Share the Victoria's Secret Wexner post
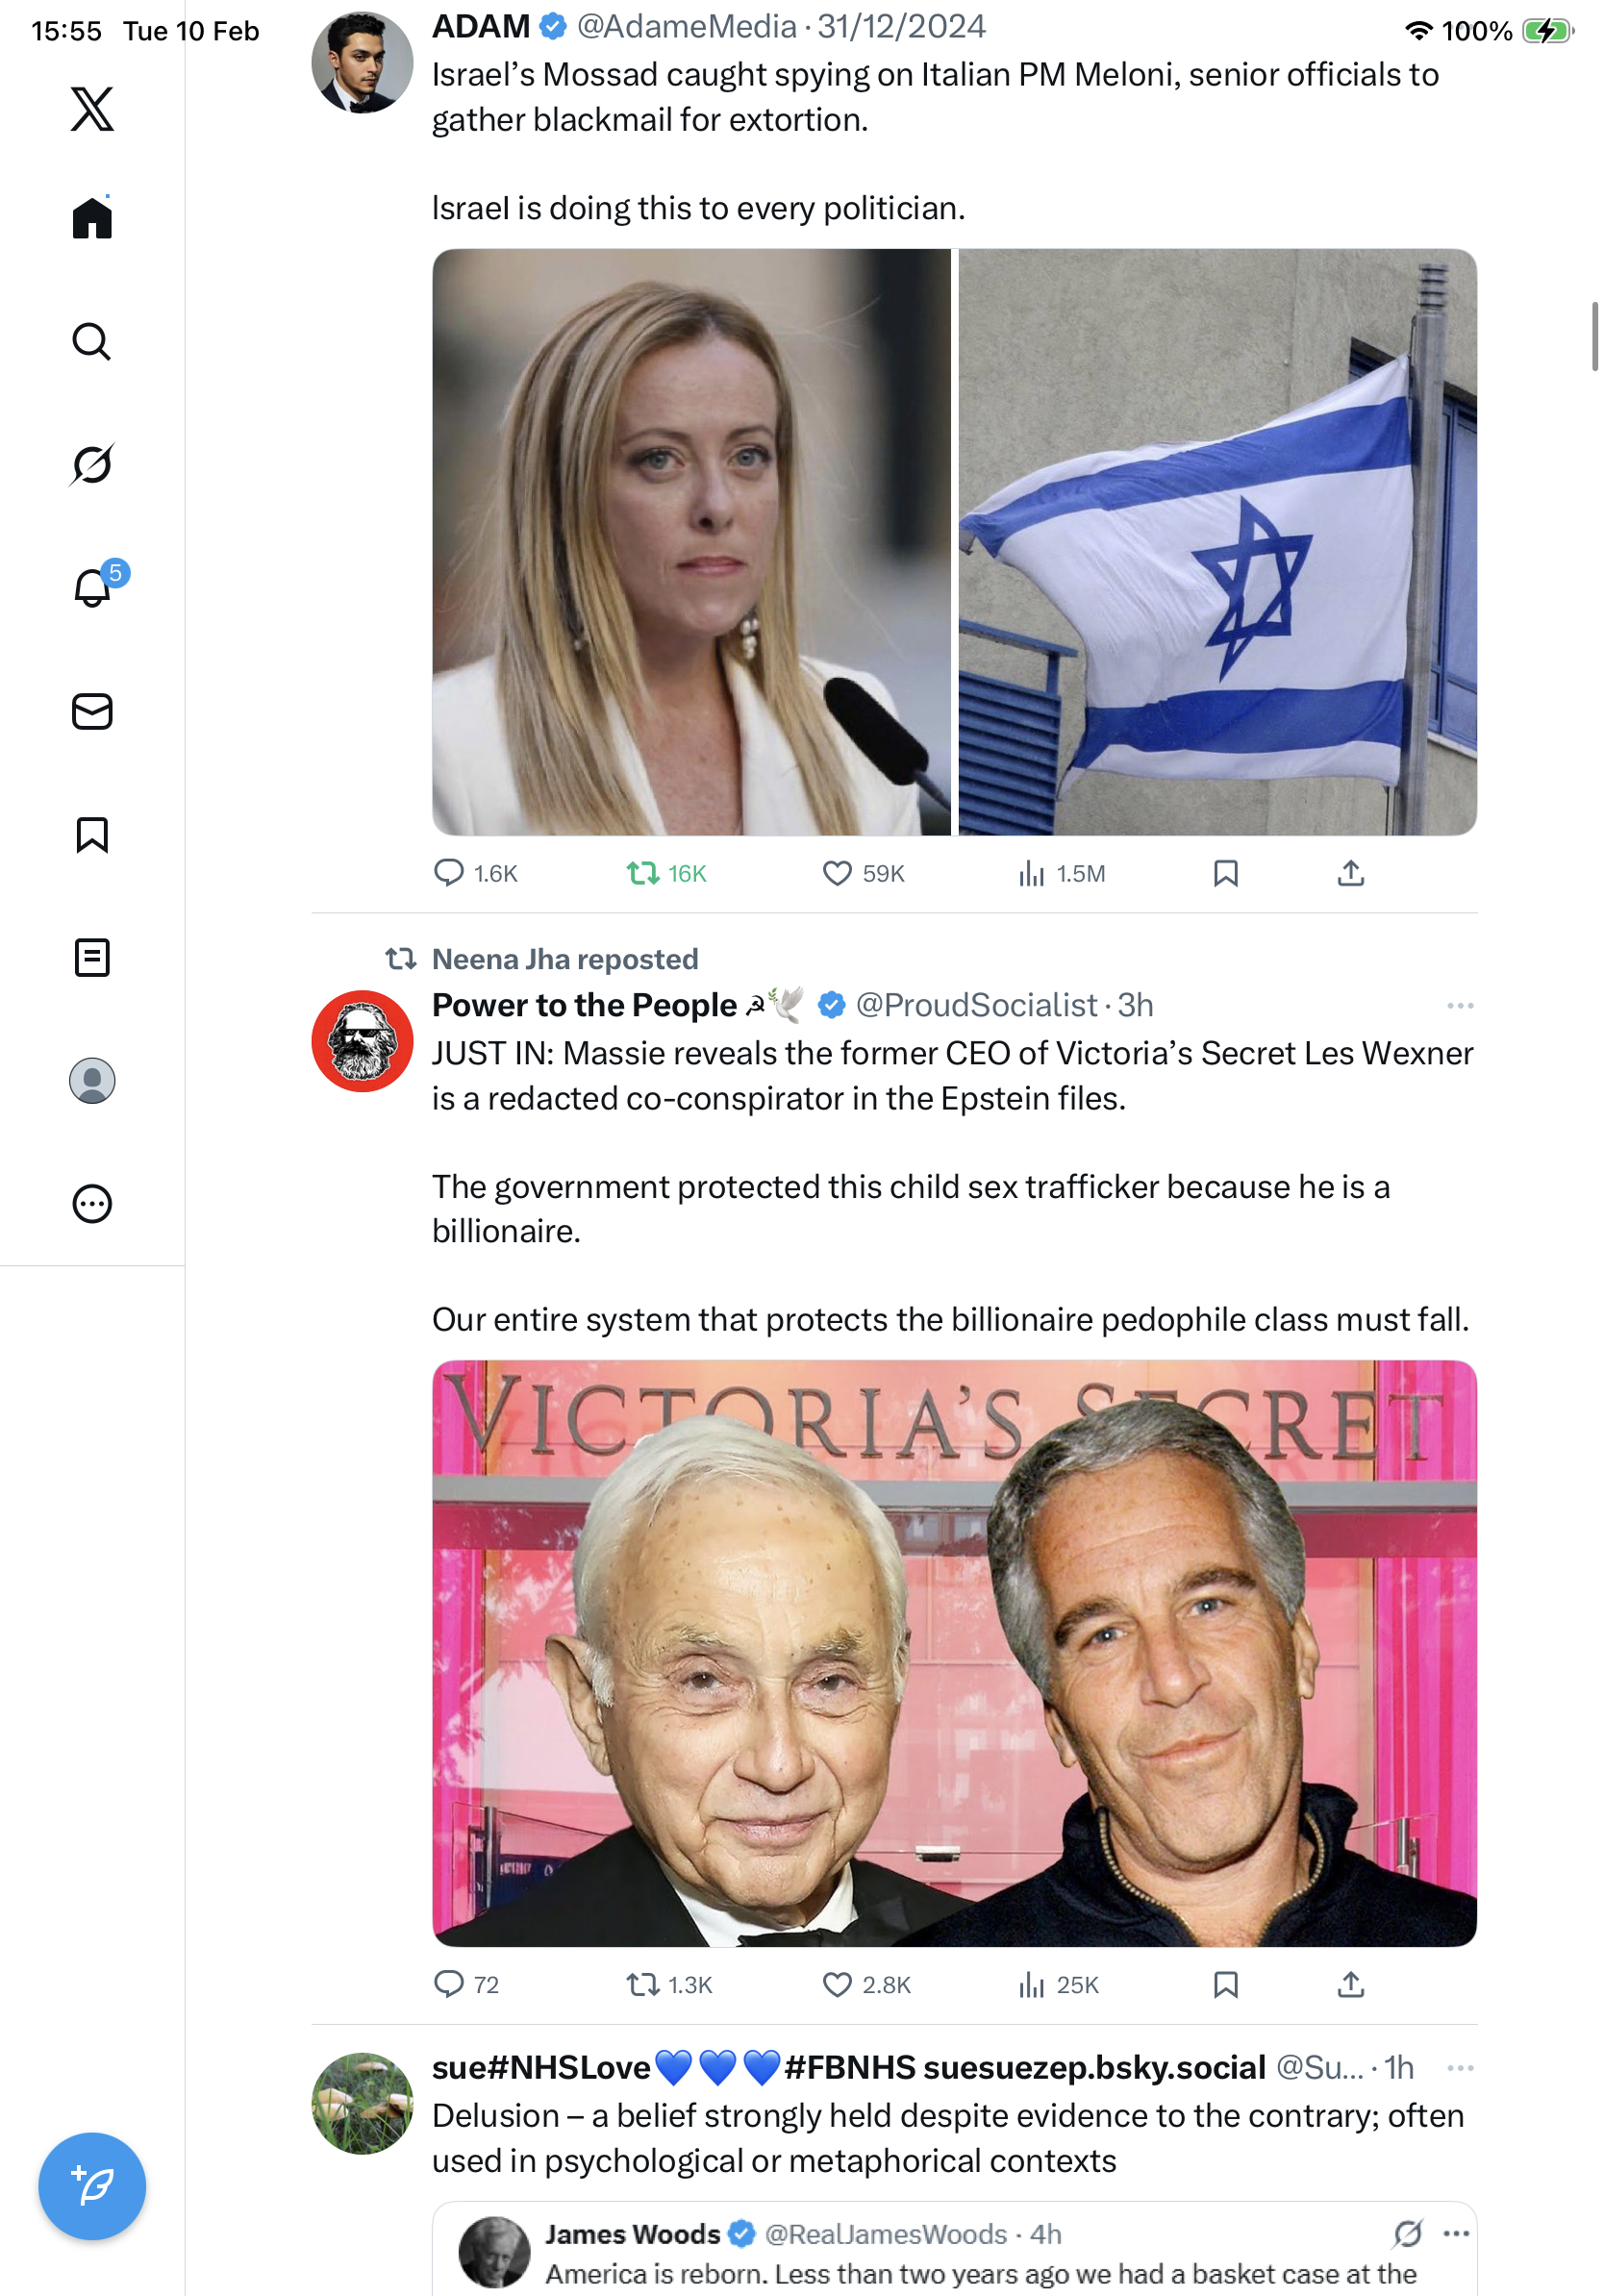The height and width of the screenshot is (2296, 1604). click(x=1350, y=1984)
